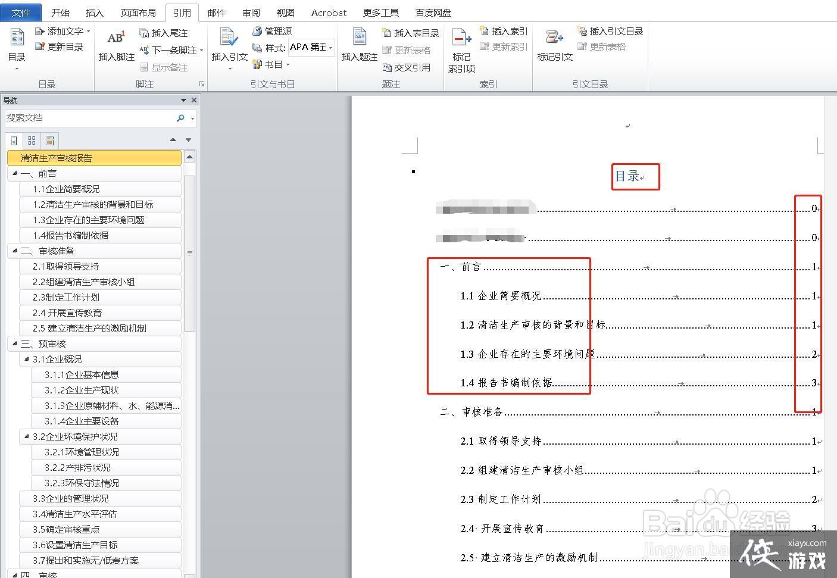Click 标记索引项 button
This screenshot has width=837, height=578.
461,51
